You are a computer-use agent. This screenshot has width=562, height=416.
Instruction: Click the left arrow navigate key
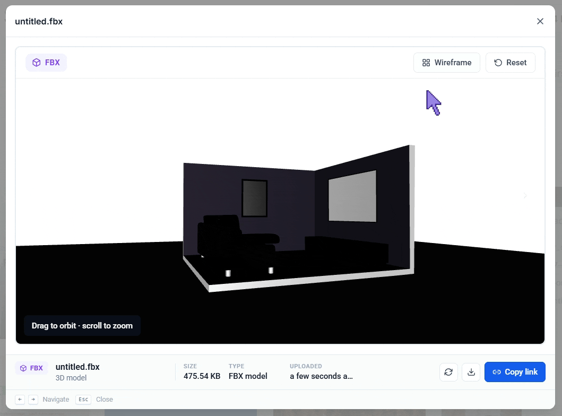[x=20, y=399]
